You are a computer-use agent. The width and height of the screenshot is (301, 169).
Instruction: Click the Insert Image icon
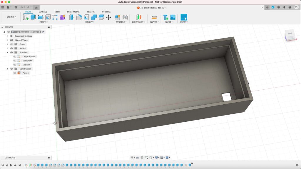click(x=173, y=17)
